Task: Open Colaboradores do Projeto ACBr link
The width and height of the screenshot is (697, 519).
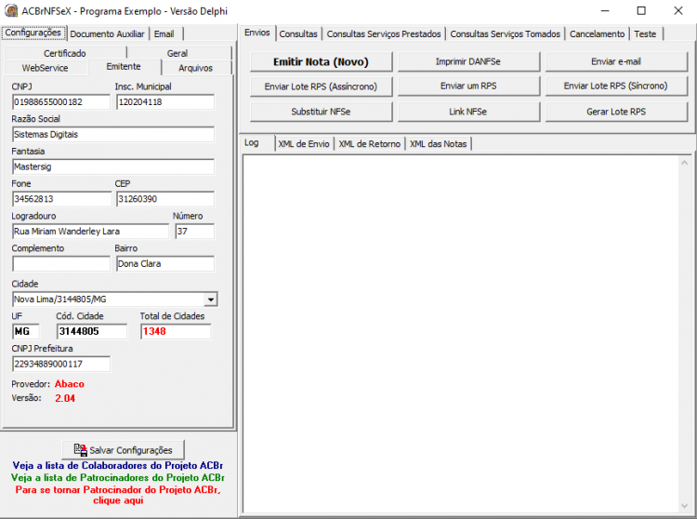Action: tap(118, 465)
